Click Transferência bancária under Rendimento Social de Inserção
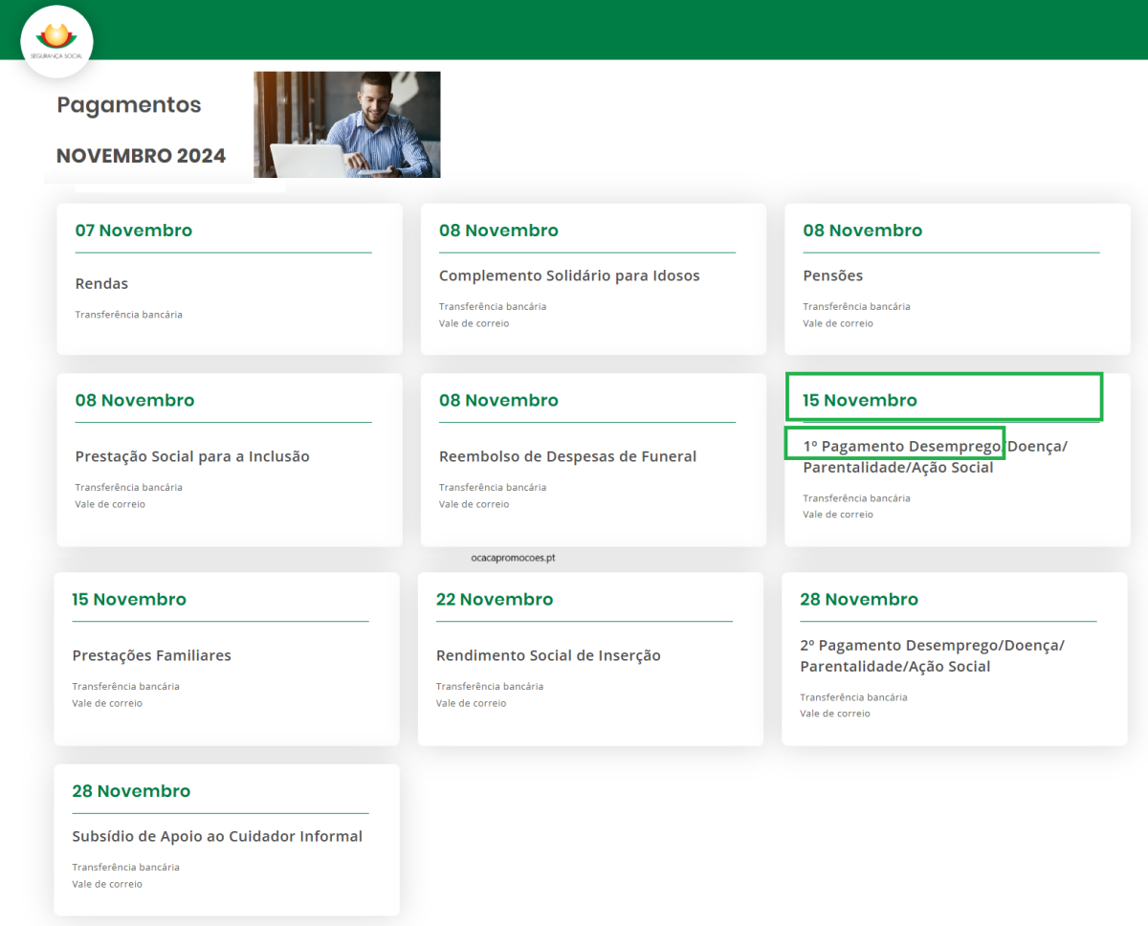Image resolution: width=1148 pixels, height=926 pixels. [490, 687]
